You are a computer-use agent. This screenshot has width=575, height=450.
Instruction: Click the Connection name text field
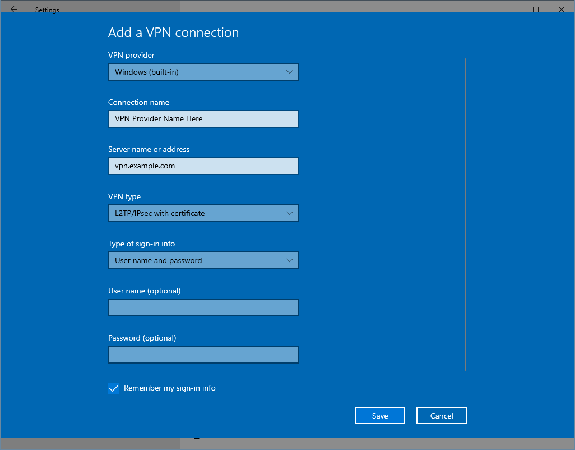coord(203,119)
